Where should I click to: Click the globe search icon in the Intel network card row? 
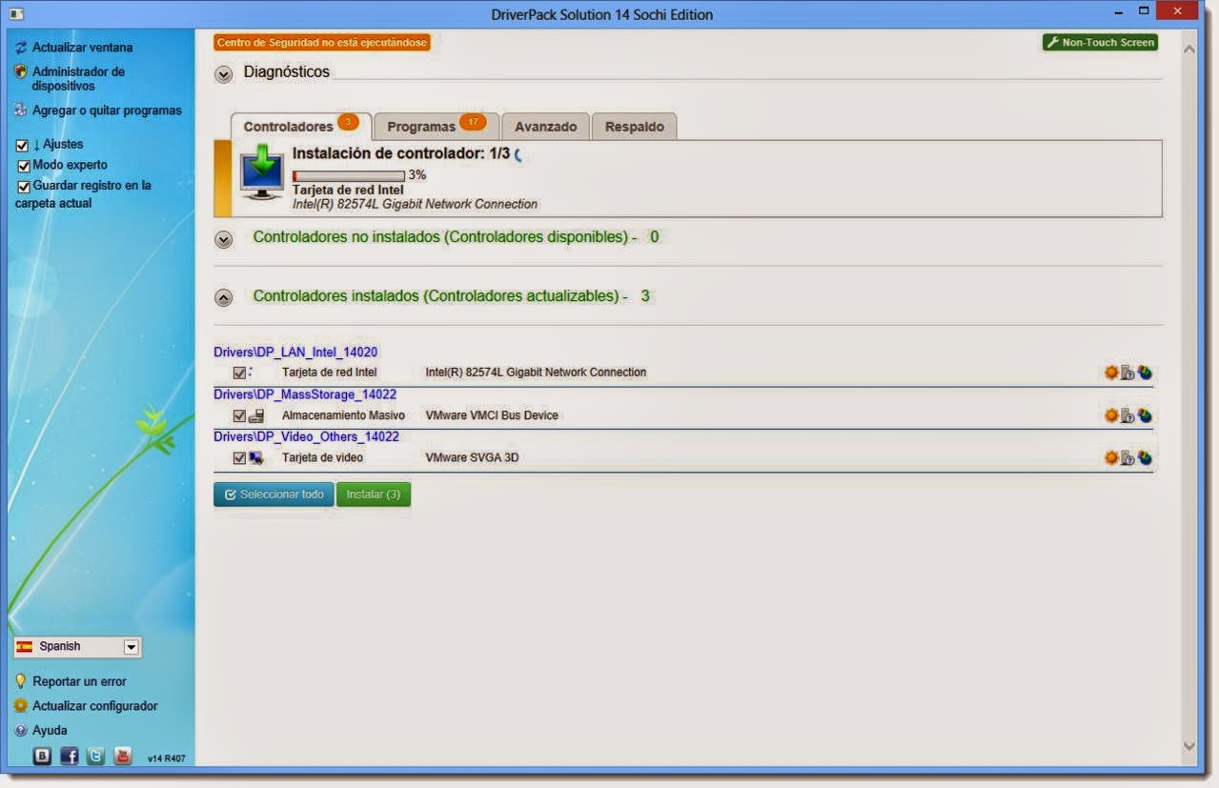point(1145,373)
